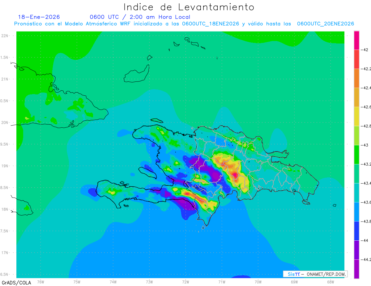This screenshot has width=371, height=286.
Task: Select the '73W' longitude label
Action: [149, 282]
